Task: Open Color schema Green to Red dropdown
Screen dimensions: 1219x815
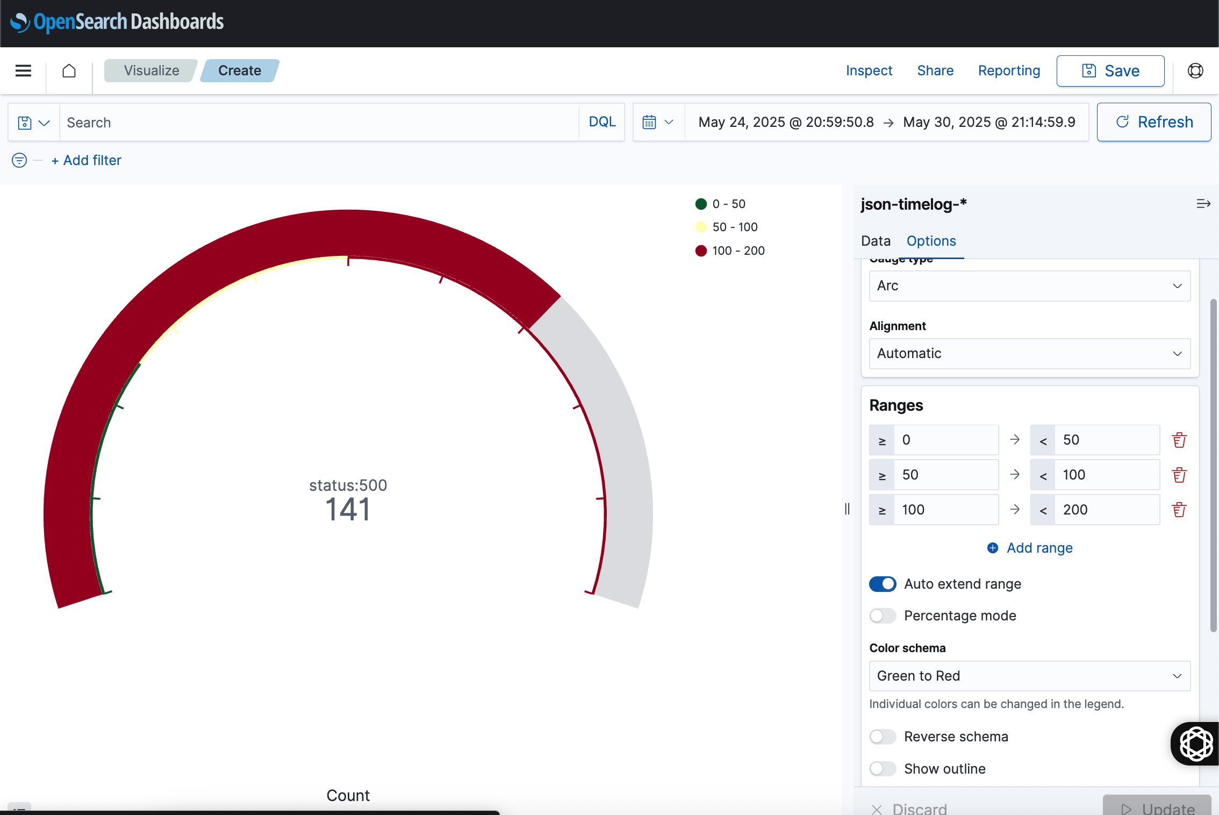Action: point(1029,676)
